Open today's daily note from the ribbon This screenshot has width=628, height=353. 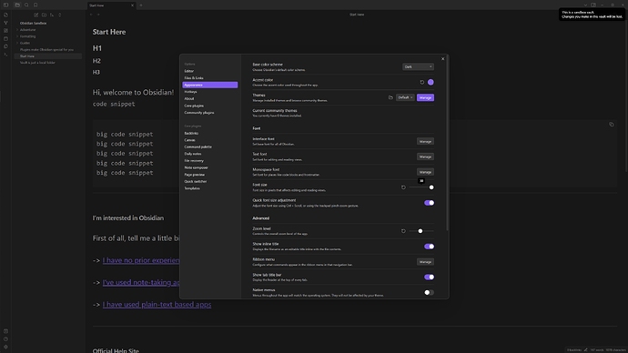[5, 38]
